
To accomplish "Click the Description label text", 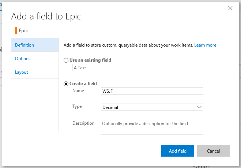I will [83, 123].
